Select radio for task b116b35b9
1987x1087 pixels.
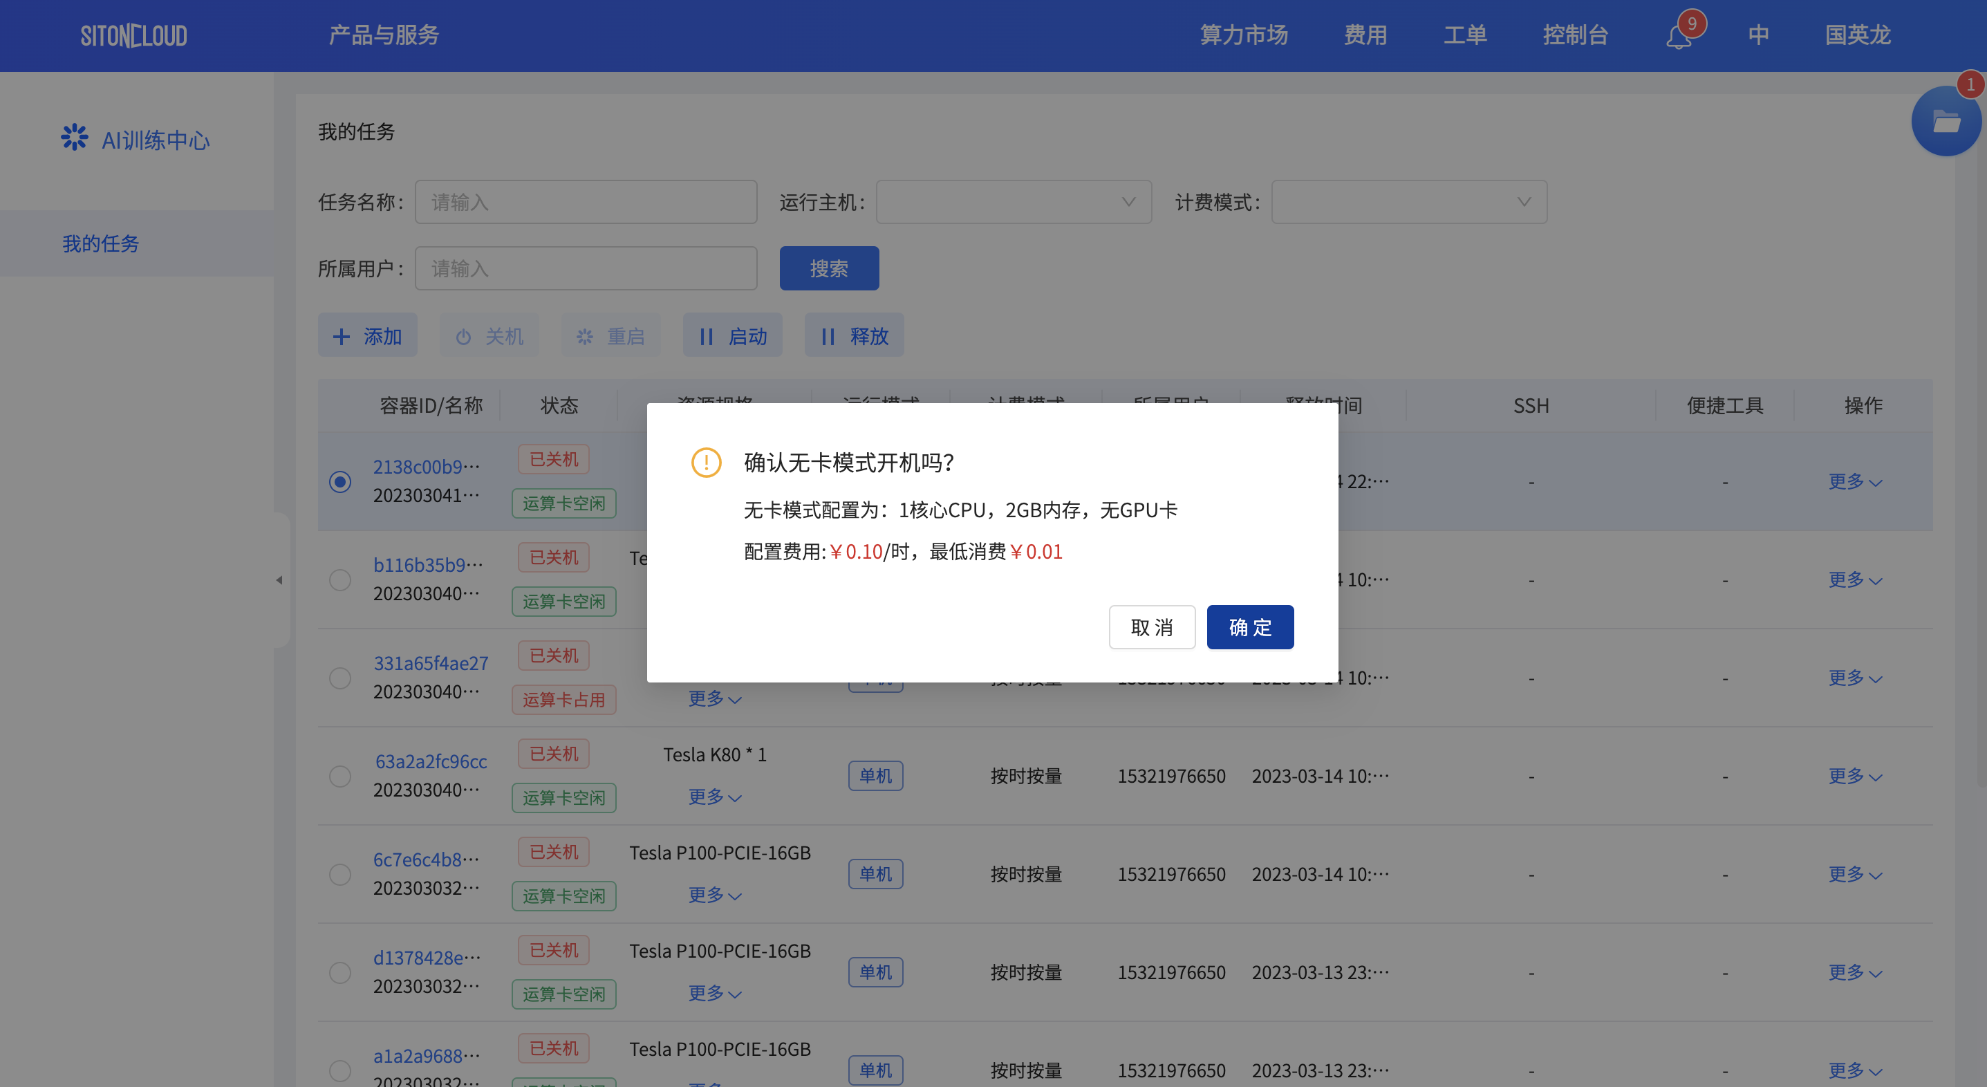pos(339,579)
